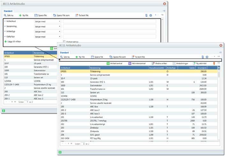
Task: Click the blue book icon in the front window
Action: point(203,57)
